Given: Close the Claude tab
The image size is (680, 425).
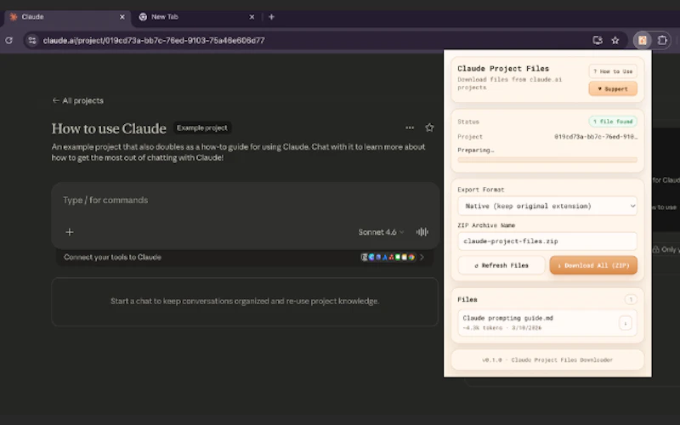Looking at the screenshot, I should pos(122,17).
